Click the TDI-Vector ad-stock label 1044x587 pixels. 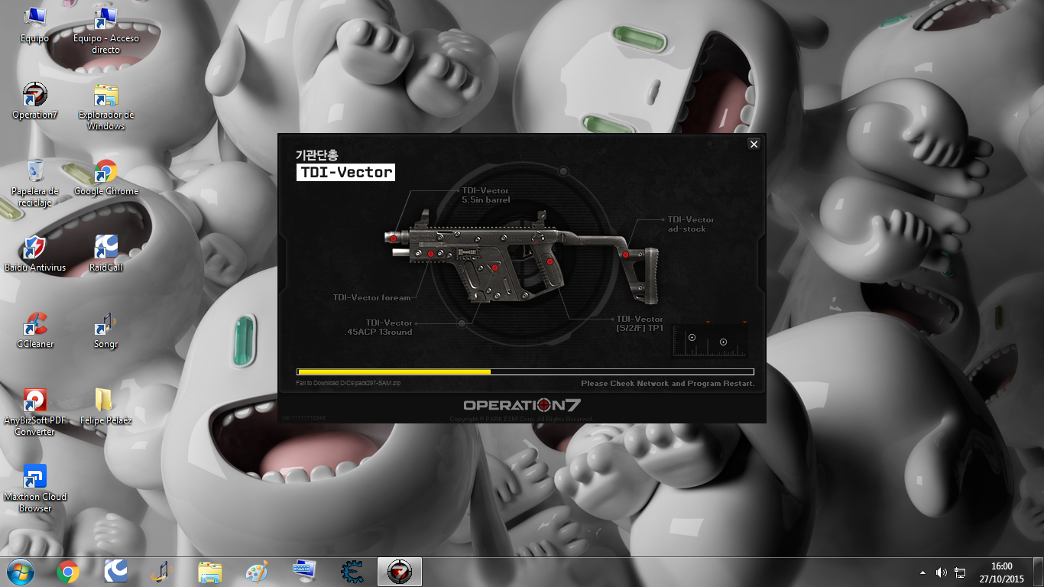point(691,224)
